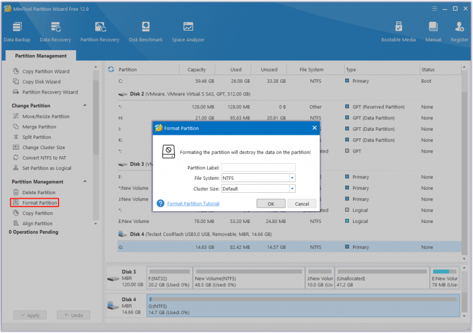Expand the File System dropdown
The image size is (473, 333).
point(292,178)
